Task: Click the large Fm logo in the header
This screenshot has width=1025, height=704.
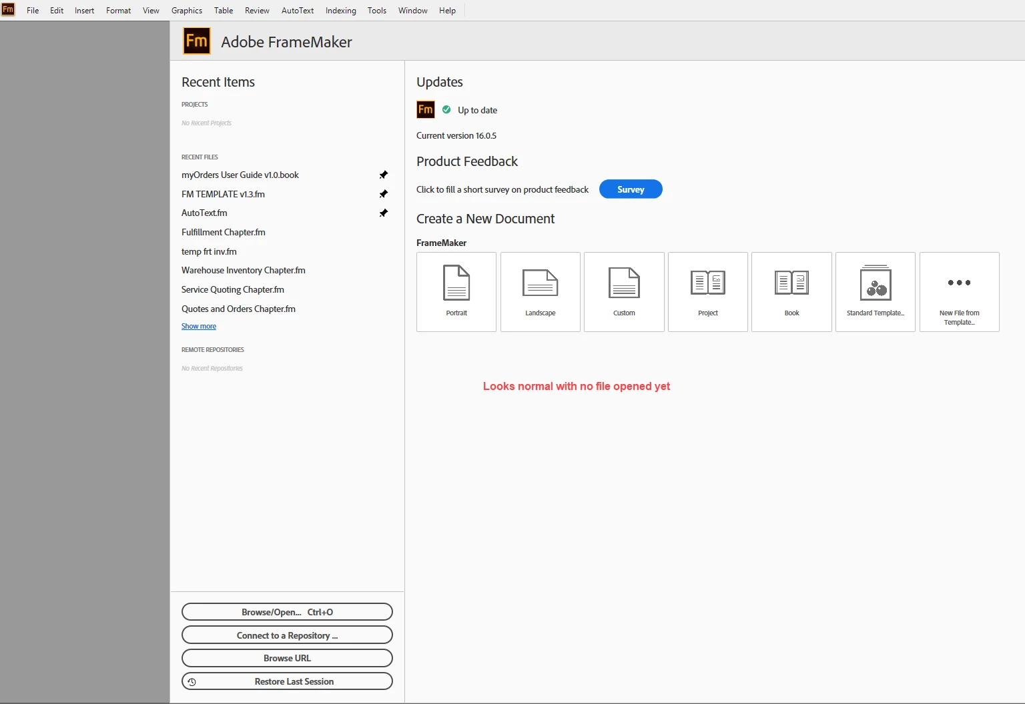Action: 197,41
